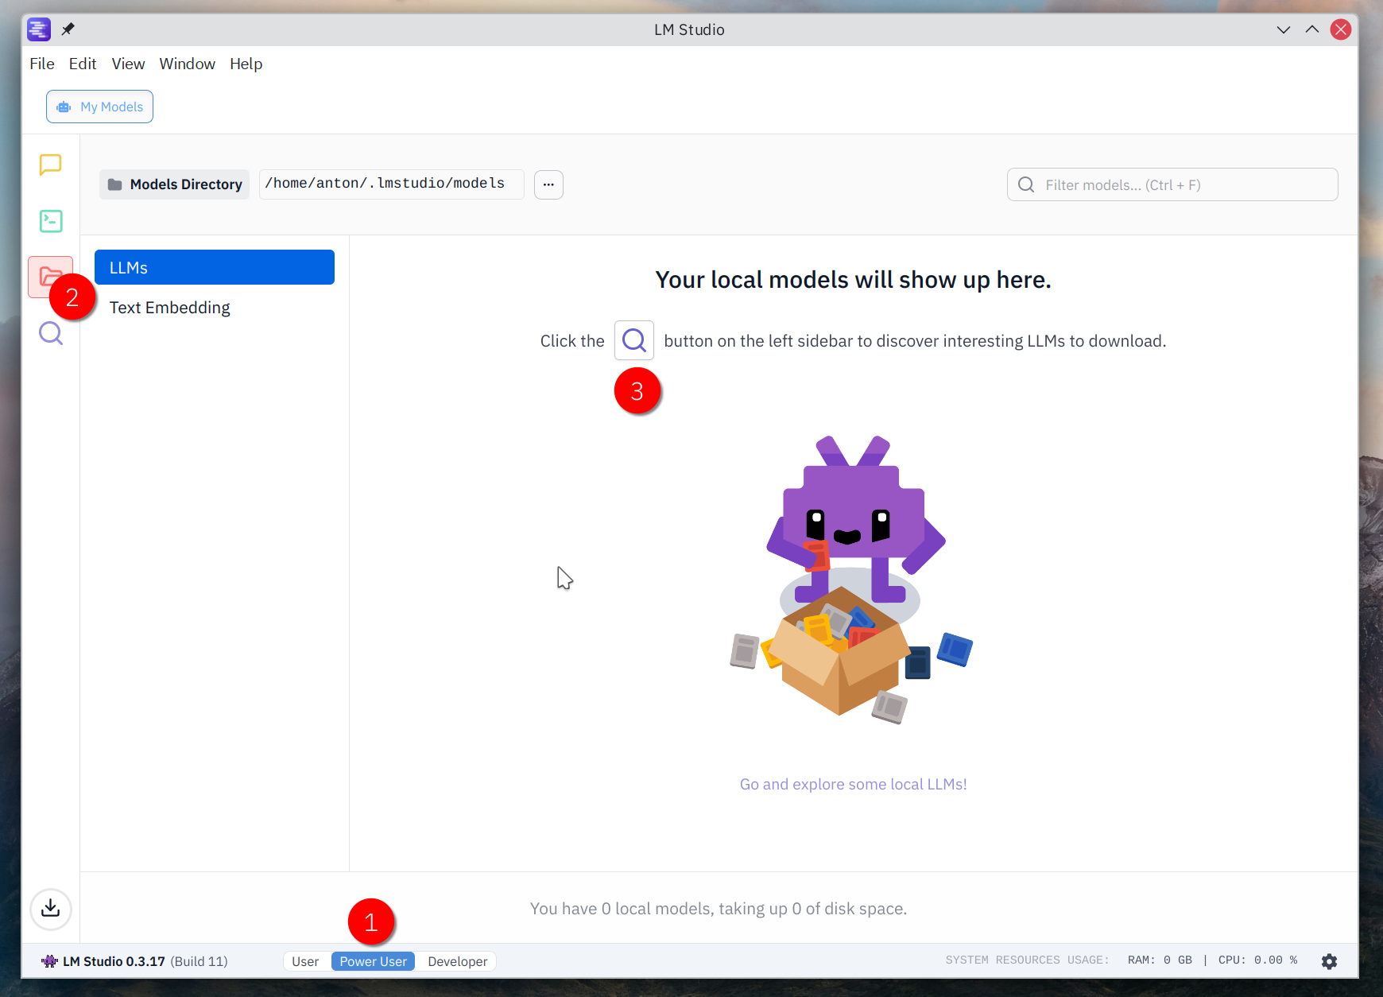The width and height of the screenshot is (1383, 997).
Task: Select the Text Embedding category
Action: [169, 308]
